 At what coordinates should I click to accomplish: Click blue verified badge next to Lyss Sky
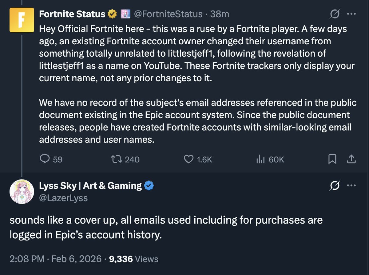[149, 186]
